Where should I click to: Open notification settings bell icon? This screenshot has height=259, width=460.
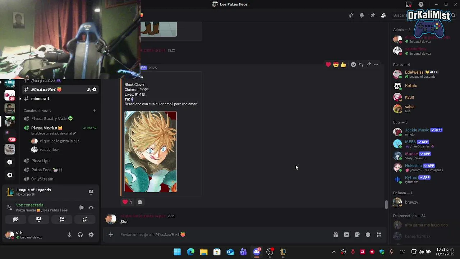[x=362, y=15]
